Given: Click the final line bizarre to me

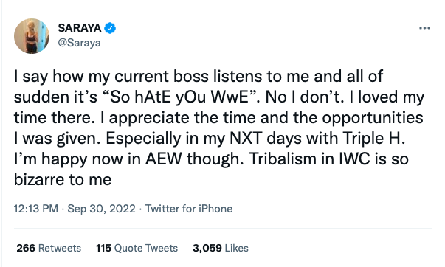Looking at the screenshot, I should [63, 180].
